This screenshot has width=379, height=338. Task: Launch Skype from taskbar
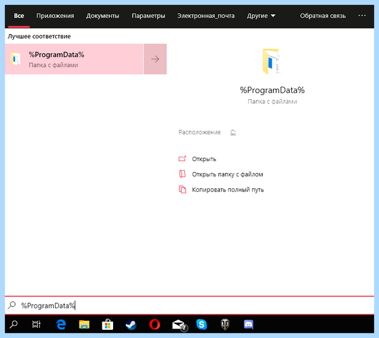click(x=202, y=325)
